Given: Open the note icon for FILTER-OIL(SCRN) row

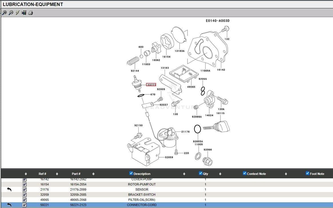Looking at the screenshot, I should (x=25, y=200).
